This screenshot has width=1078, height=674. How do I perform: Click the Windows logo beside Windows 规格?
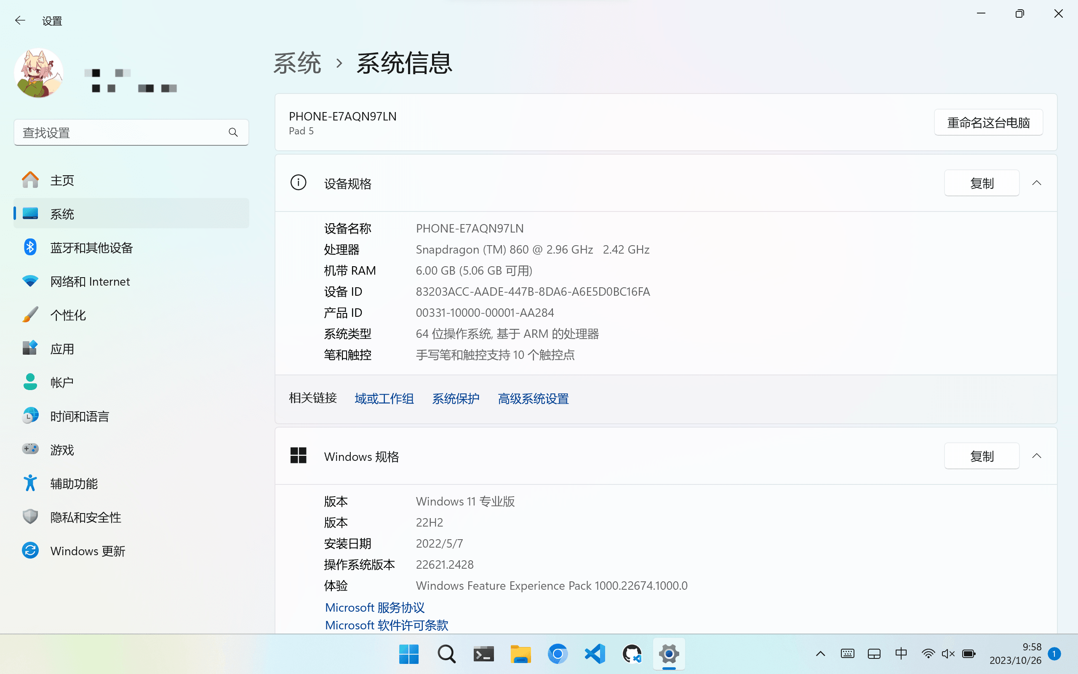pos(298,455)
